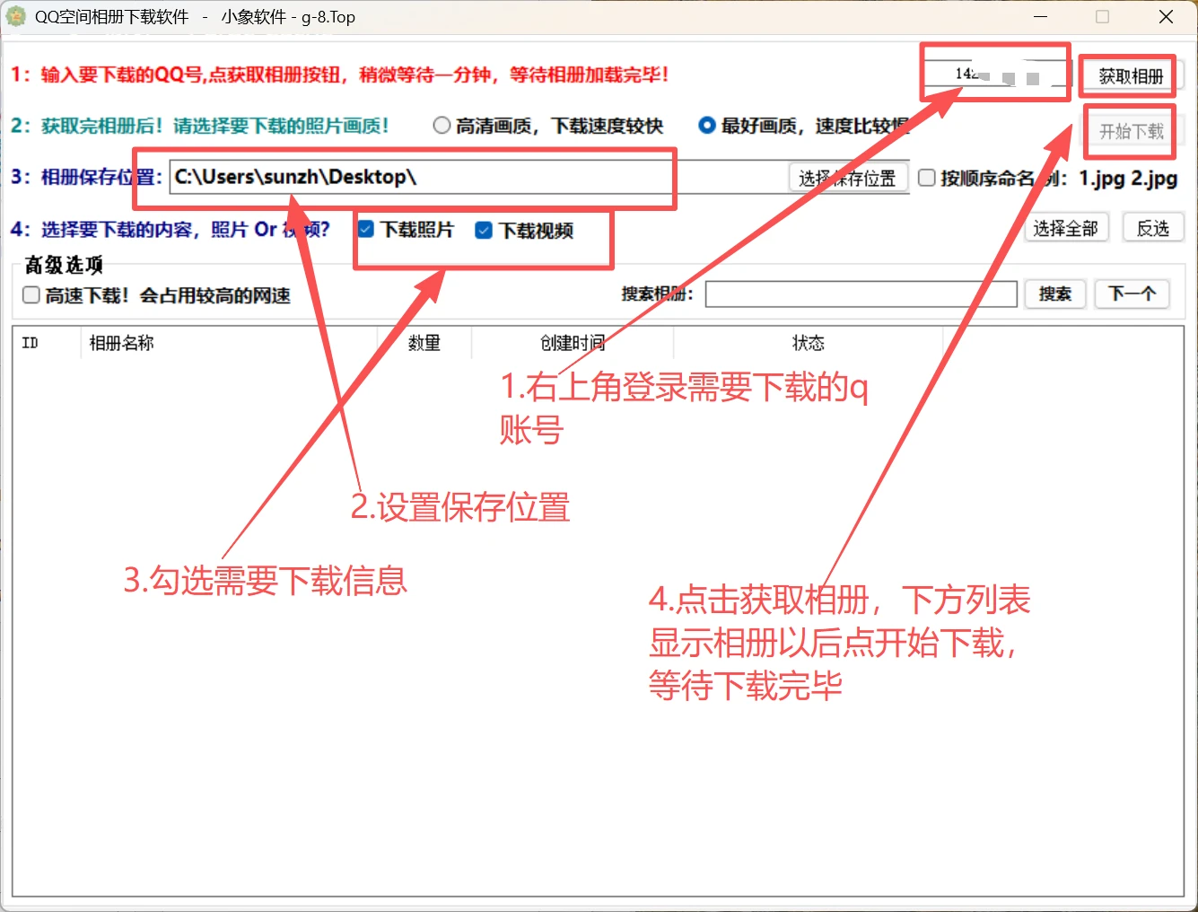Viewport: 1198px width, 912px height.
Task: Focus the QQ number input field
Action: [996, 75]
